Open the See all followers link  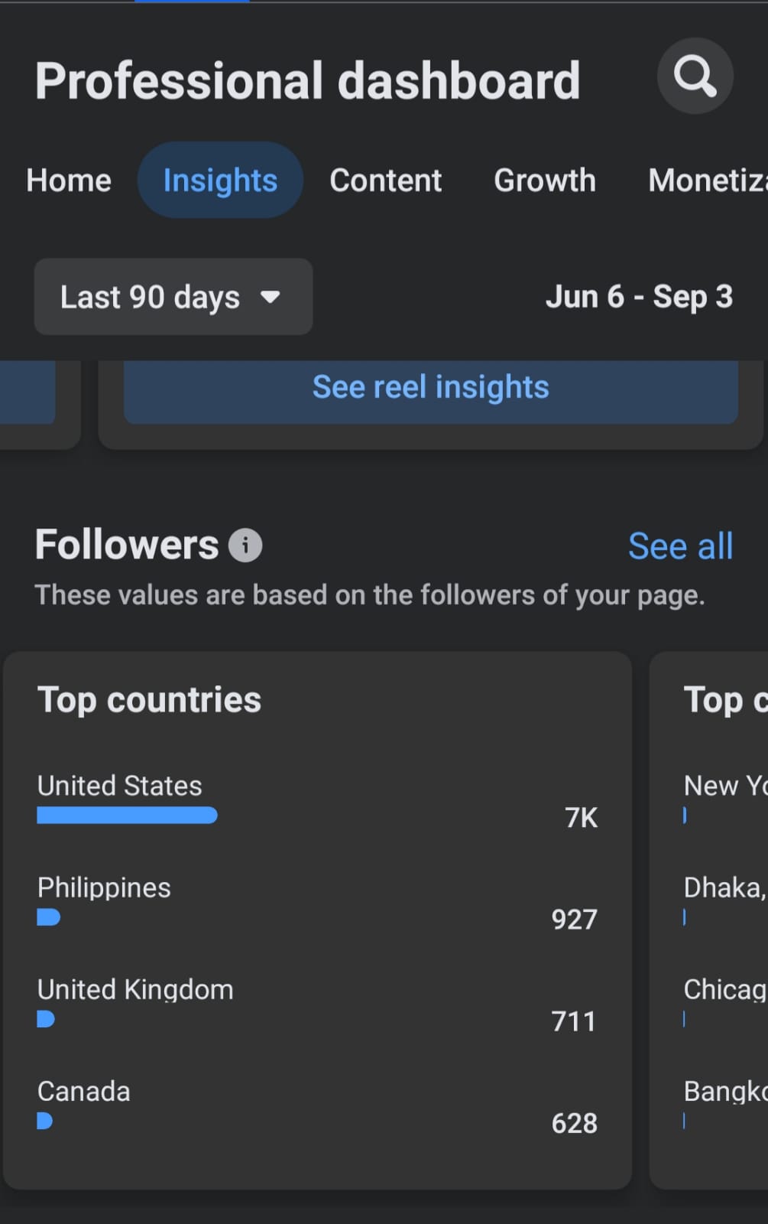tap(680, 546)
